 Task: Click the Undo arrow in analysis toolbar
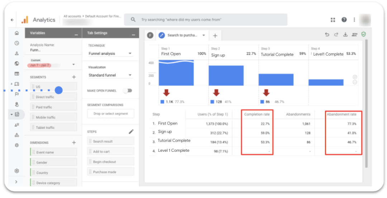click(327, 34)
